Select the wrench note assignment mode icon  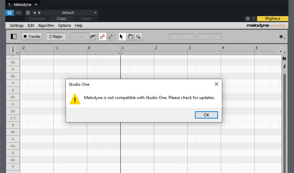coord(111,37)
